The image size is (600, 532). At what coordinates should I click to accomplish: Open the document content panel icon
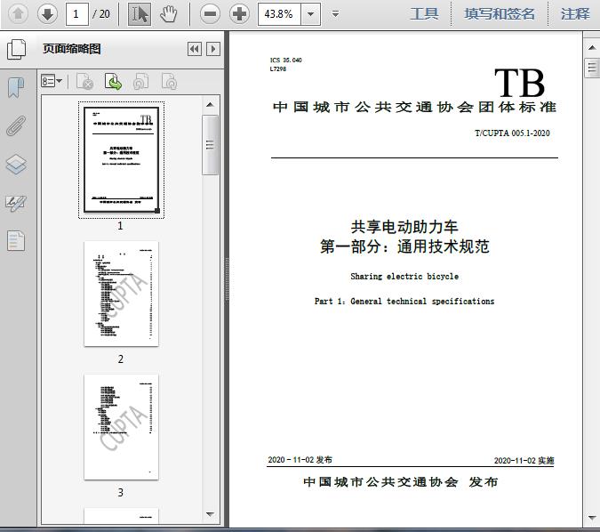point(16,241)
